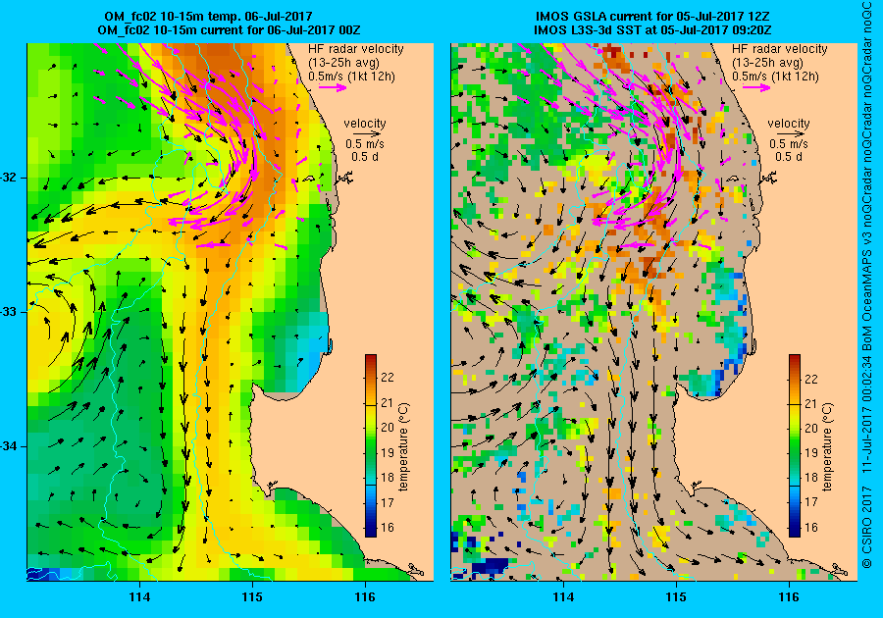Screen dimensions: 883x618
Task: Click longitude label 115 below IMOS map
Action: pyautogui.click(x=676, y=597)
